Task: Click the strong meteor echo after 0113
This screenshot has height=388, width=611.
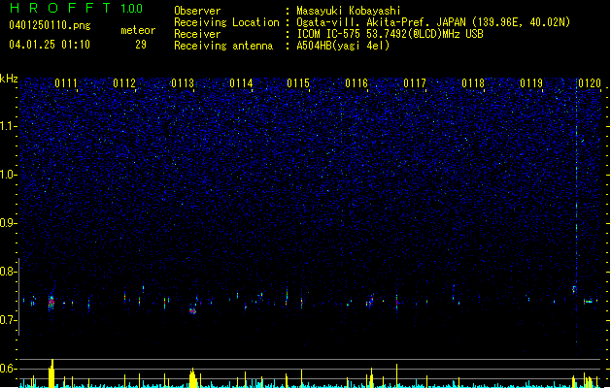Action: (192, 310)
